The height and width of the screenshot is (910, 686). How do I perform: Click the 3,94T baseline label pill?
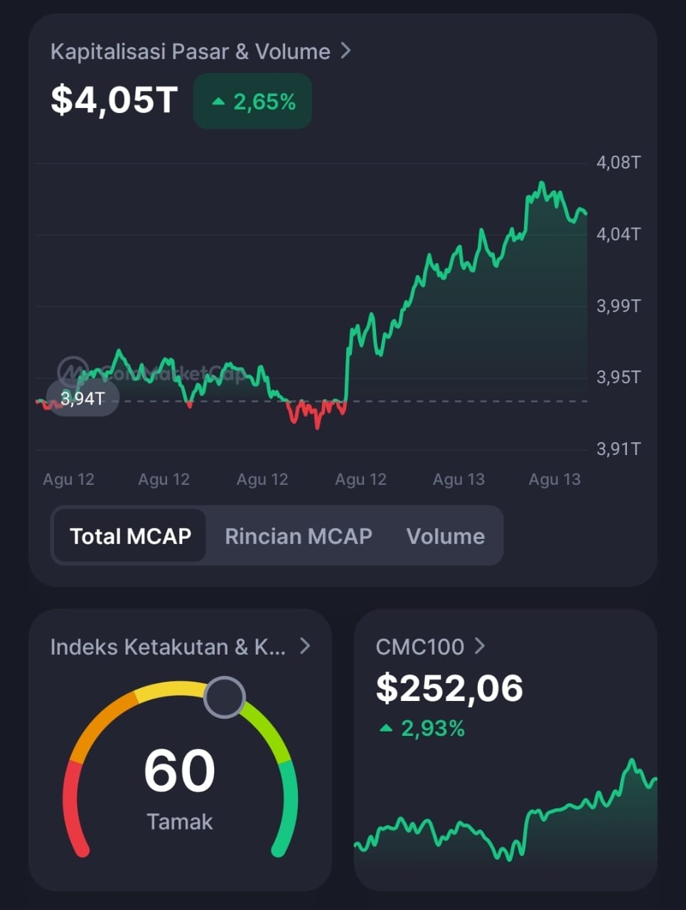pyautogui.click(x=82, y=399)
